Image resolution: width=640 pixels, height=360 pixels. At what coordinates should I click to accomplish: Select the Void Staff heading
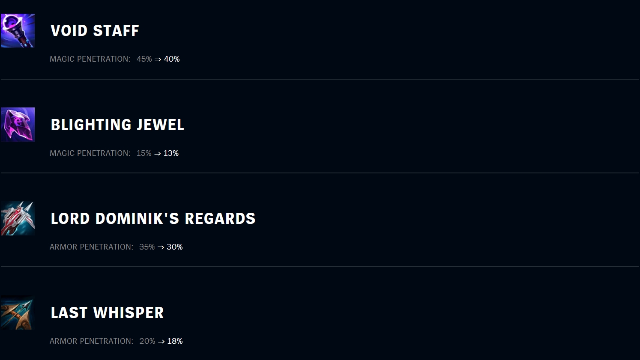point(95,31)
